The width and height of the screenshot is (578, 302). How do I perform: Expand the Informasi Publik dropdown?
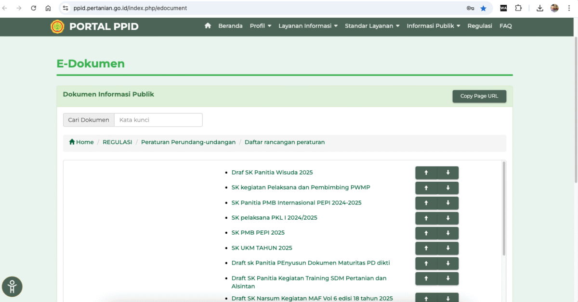click(433, 26)
